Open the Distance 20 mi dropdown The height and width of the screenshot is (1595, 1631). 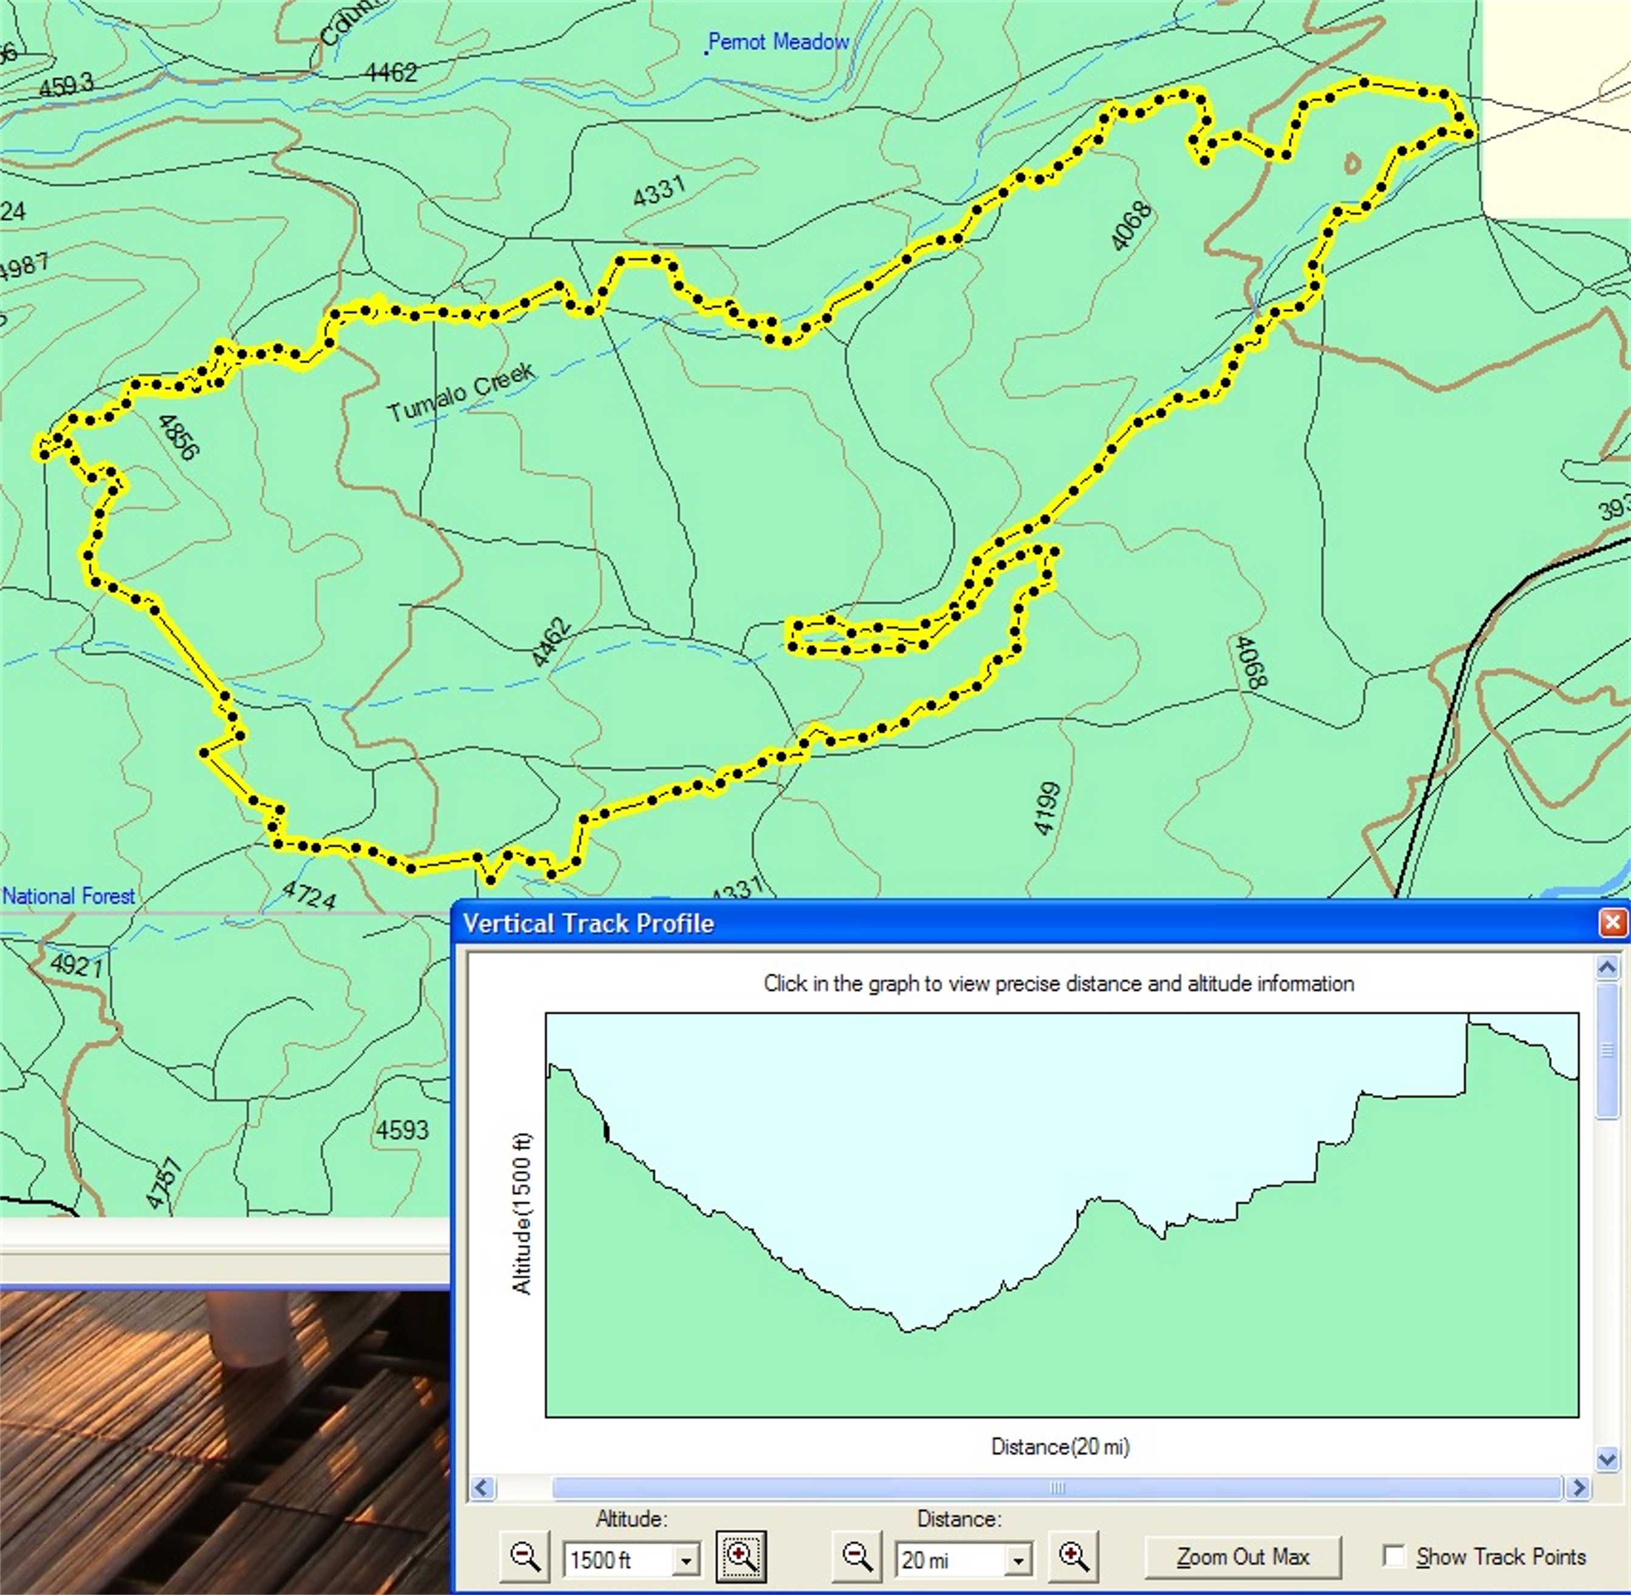click(1018, 1560)
